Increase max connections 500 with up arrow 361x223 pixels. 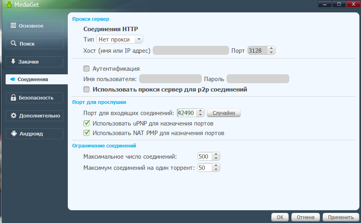click(216, 154)
